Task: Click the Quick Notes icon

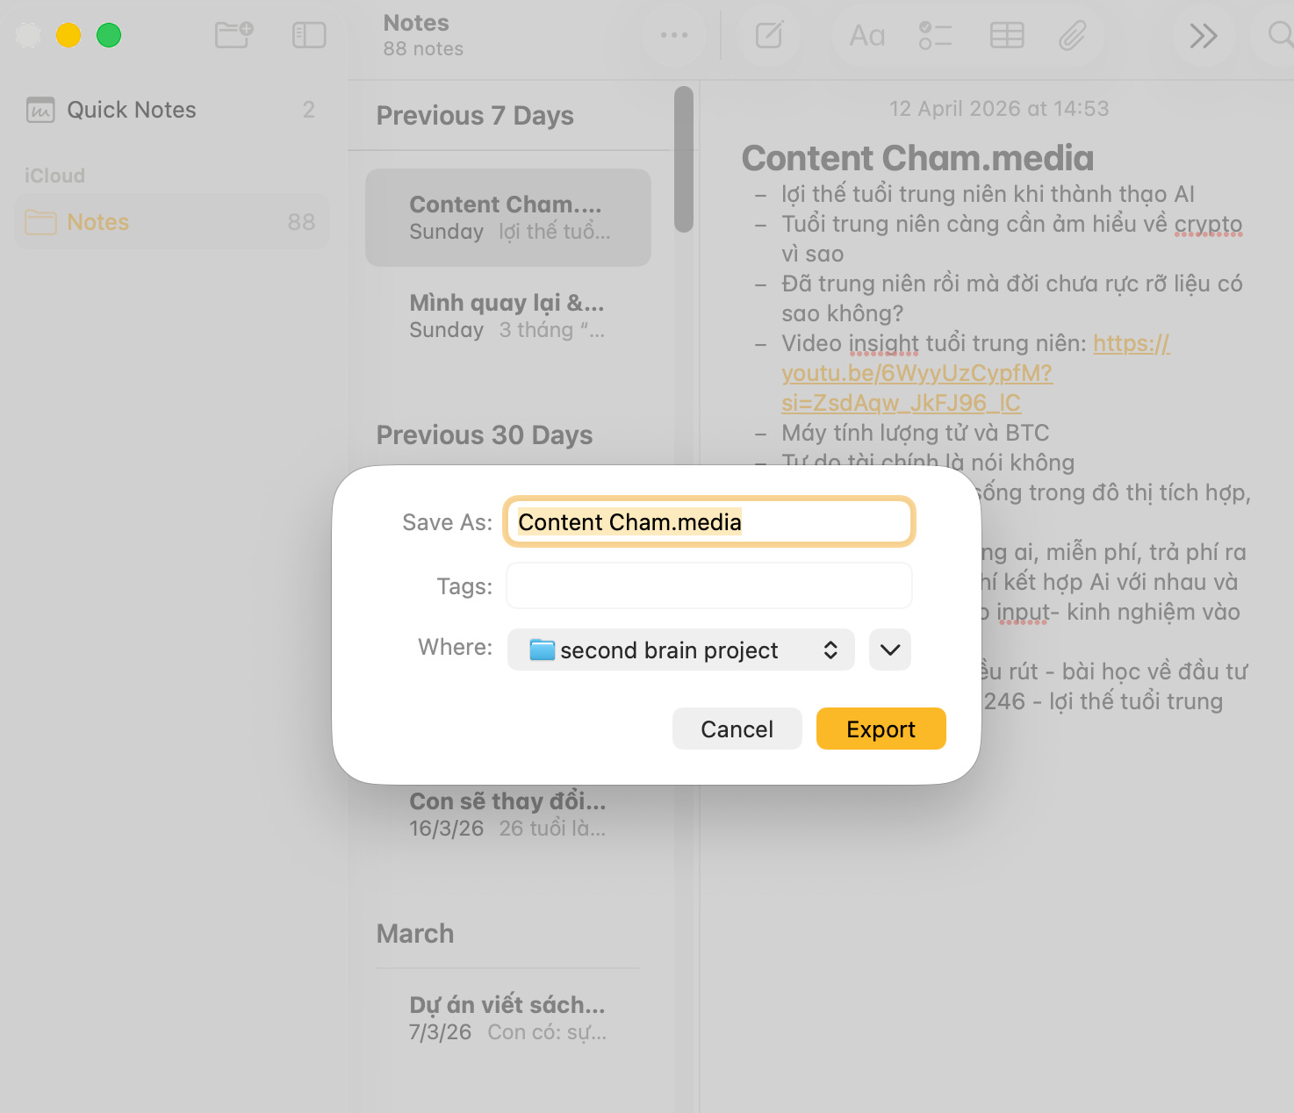Action: tap(40, 110)
